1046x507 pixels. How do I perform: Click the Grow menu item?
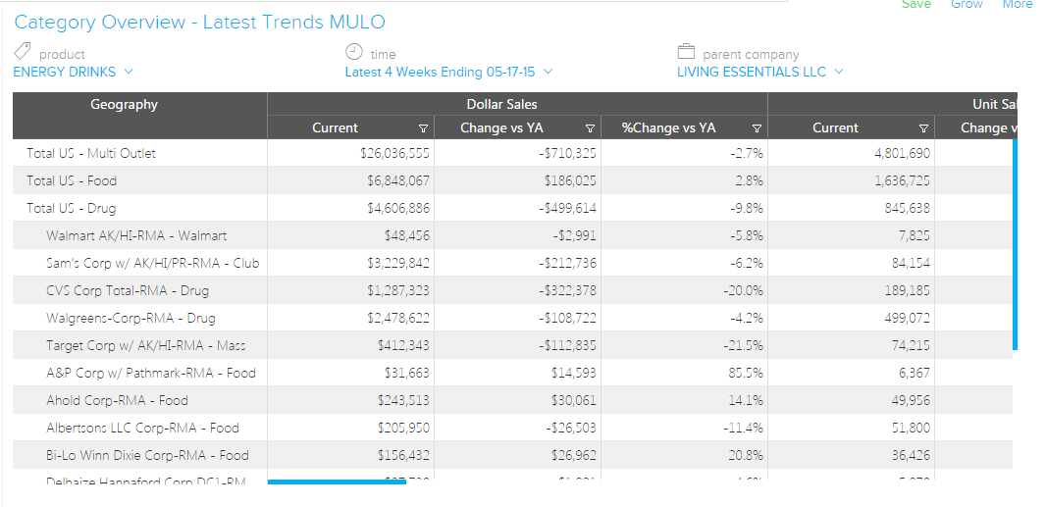coord(967,5)
